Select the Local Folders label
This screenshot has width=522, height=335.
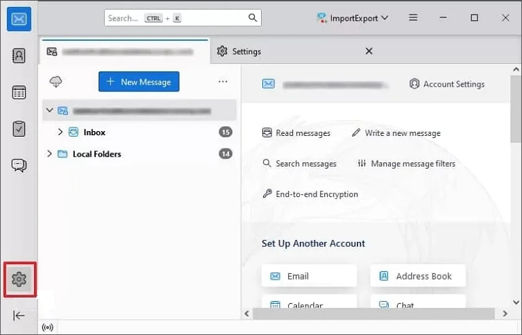[97, 154]
